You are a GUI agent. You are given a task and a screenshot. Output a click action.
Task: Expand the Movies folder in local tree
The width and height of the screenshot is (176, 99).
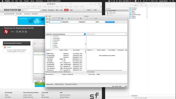pyautogui.click(x=51, y=43)
